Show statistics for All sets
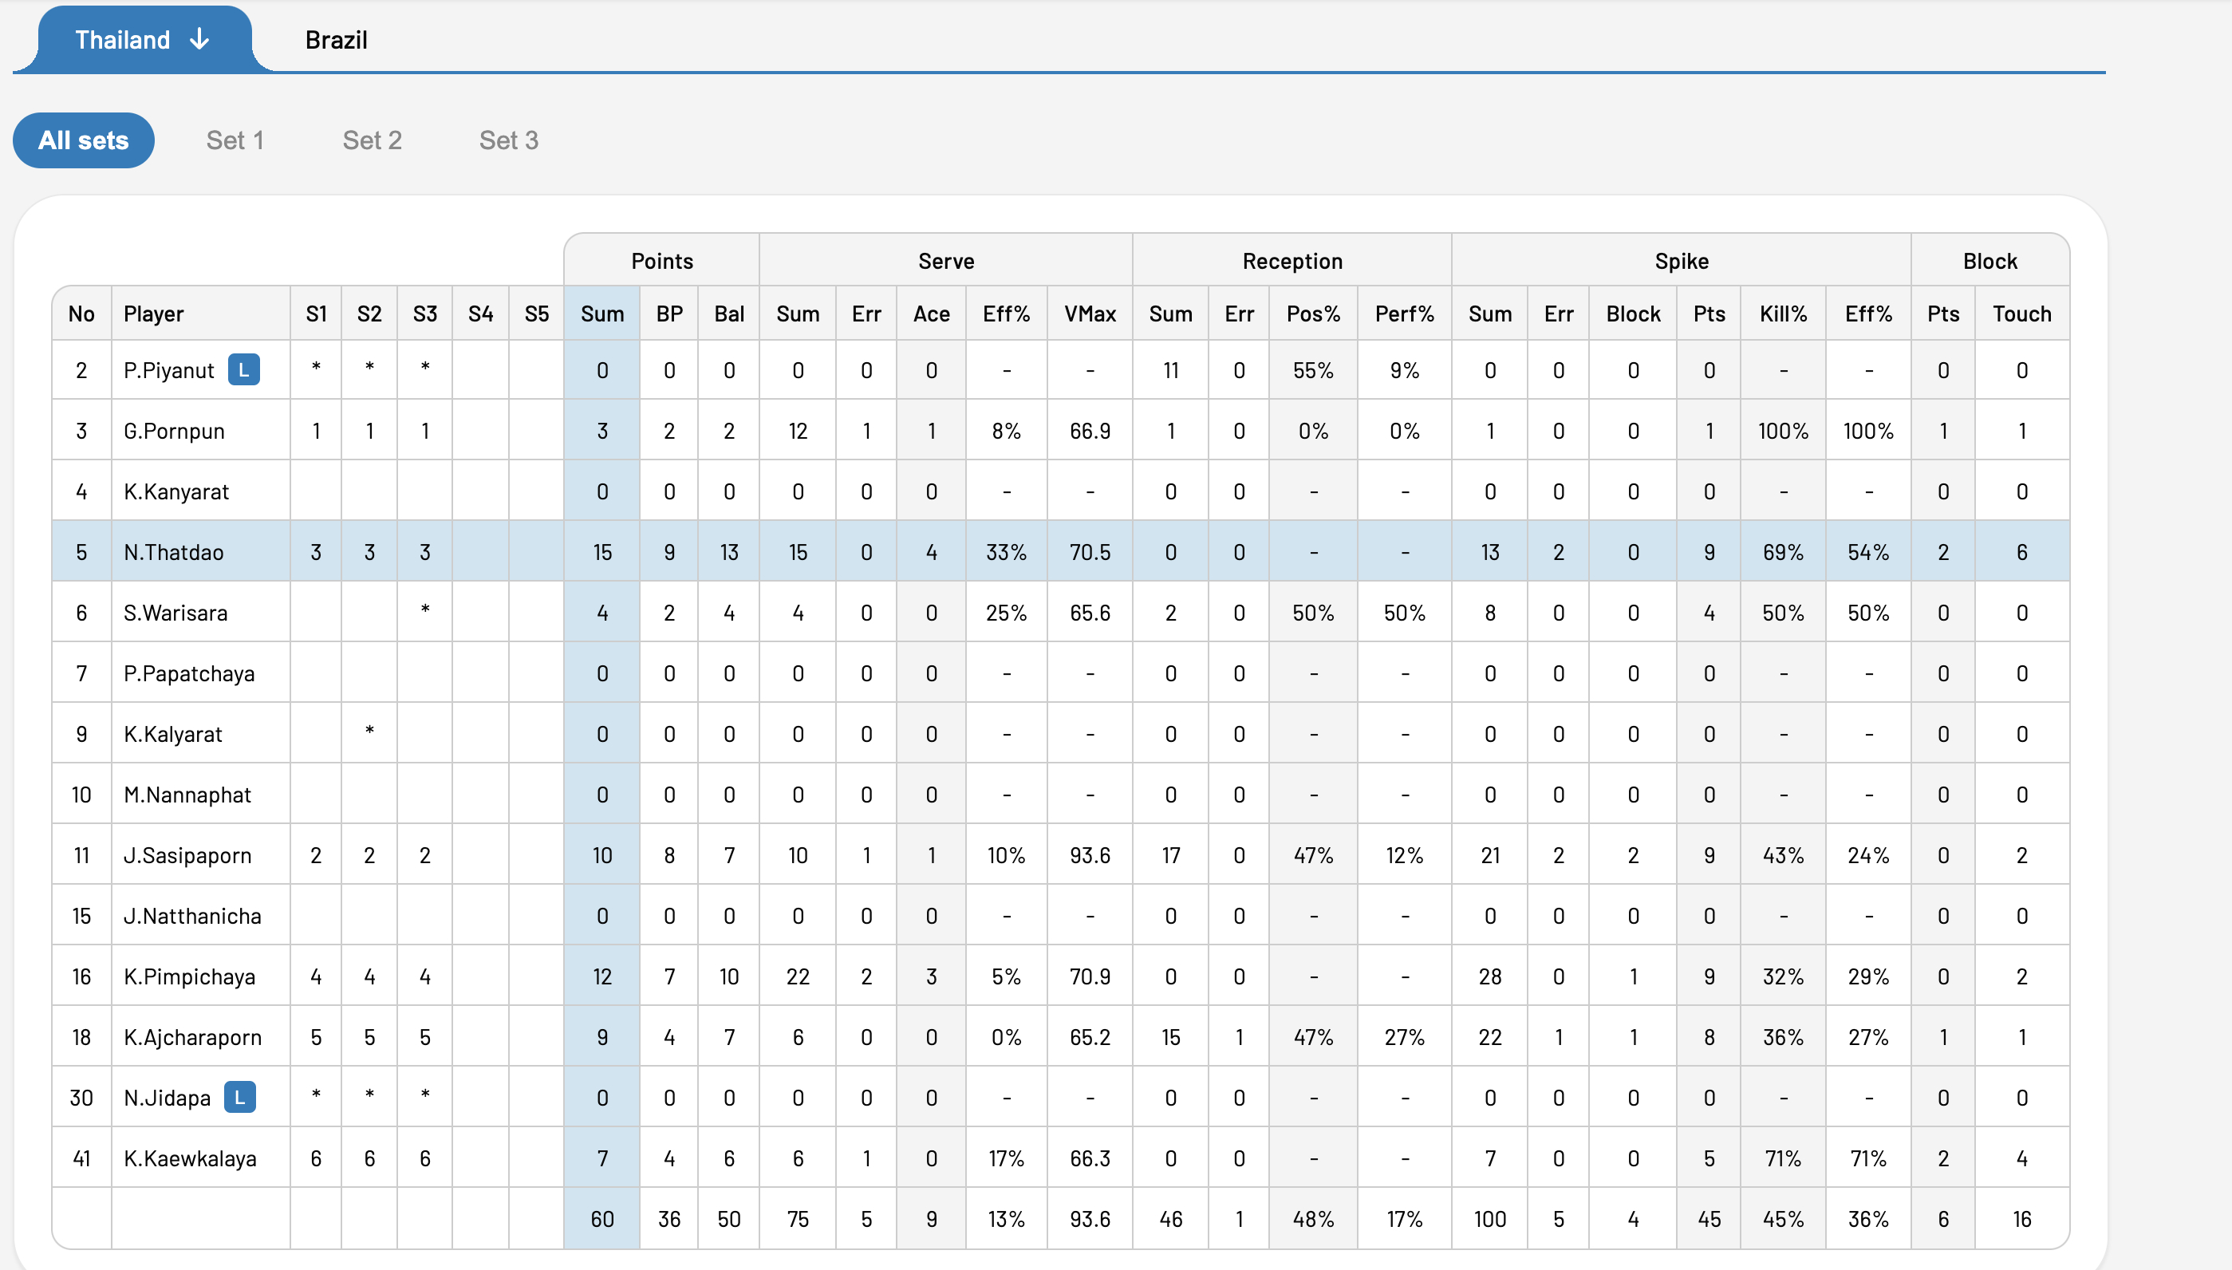2232x1270 pixels. pyautogui.click(x=84, y=140)
